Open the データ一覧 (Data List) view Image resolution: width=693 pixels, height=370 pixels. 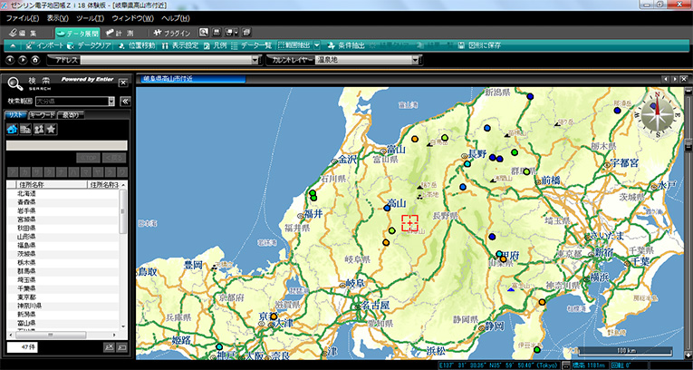(x=250, y=45)
